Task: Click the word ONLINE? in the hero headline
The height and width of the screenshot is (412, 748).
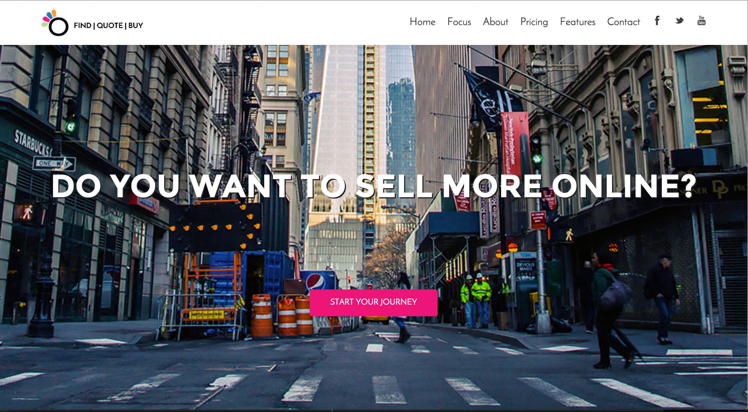Action: click(x=624, y=186)
